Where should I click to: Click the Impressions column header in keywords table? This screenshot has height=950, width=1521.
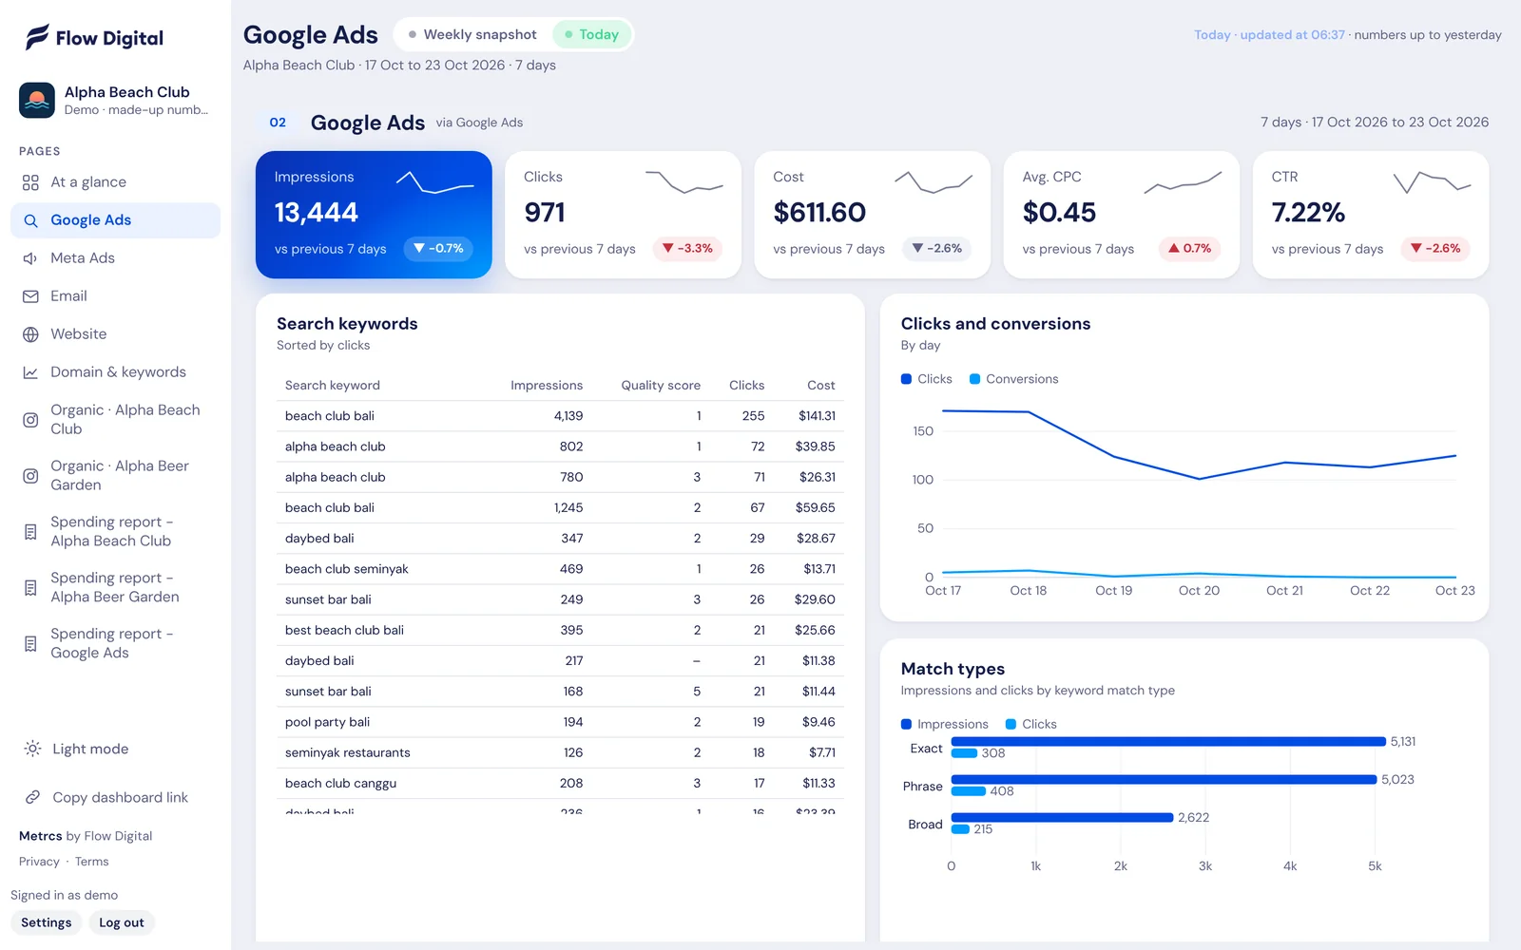click(547, 386)
